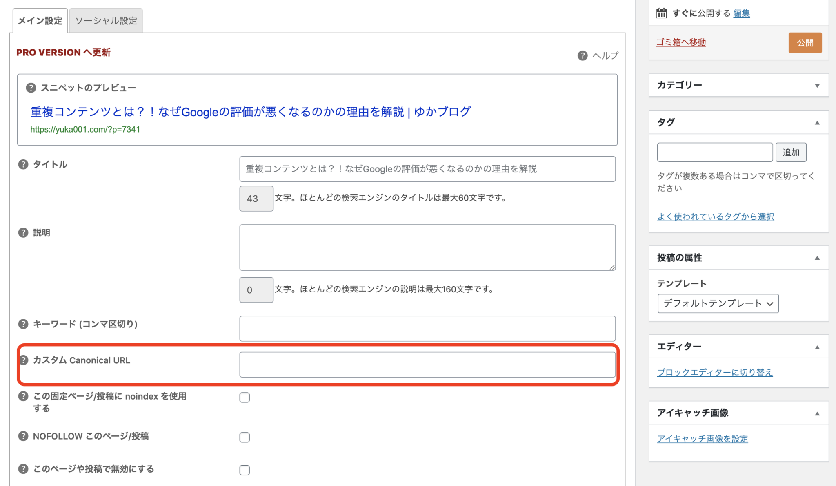The width and height of the screenshot is (836, 486).
Task: Enable noindex checkbox for this post
Action: 245,398
